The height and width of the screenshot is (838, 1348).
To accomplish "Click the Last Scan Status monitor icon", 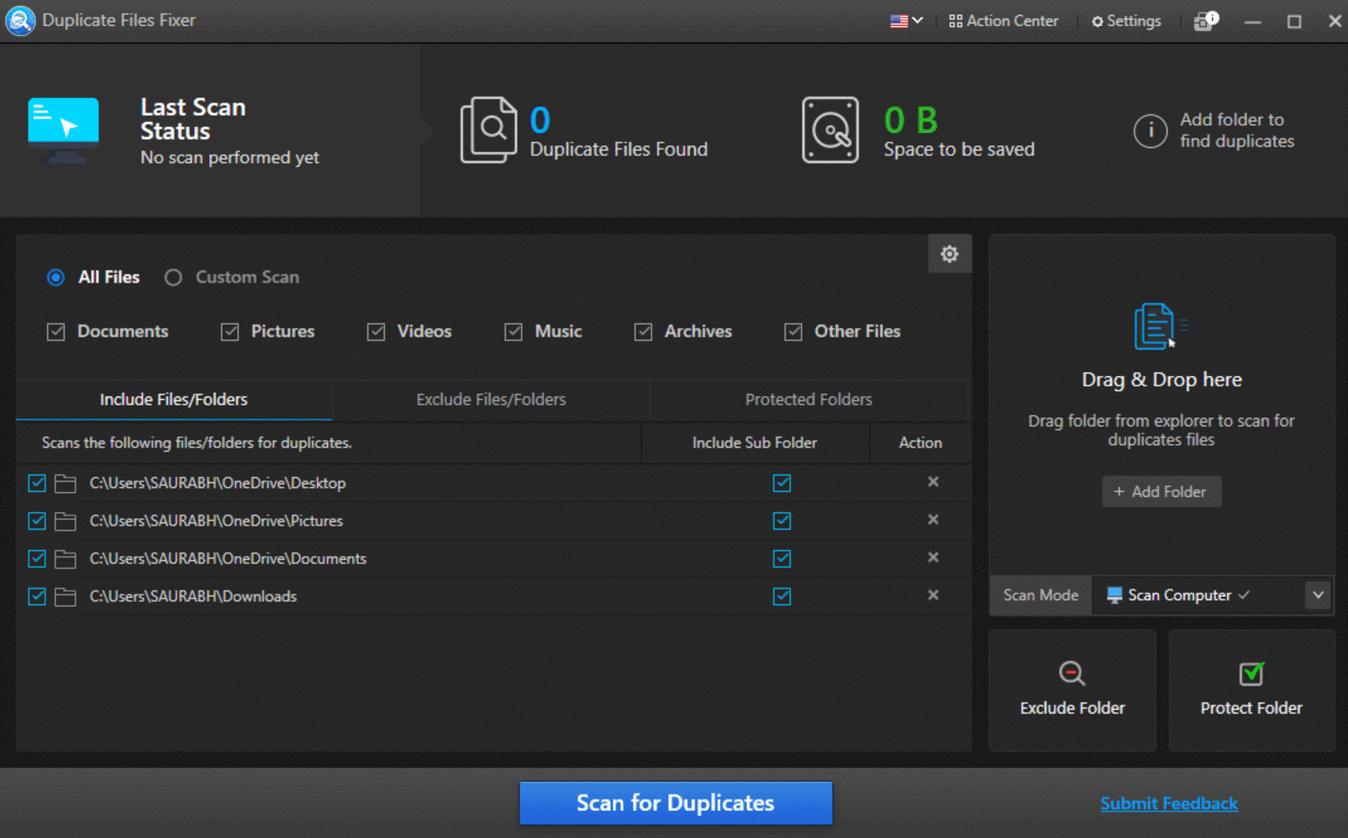I will pos(63,129).
